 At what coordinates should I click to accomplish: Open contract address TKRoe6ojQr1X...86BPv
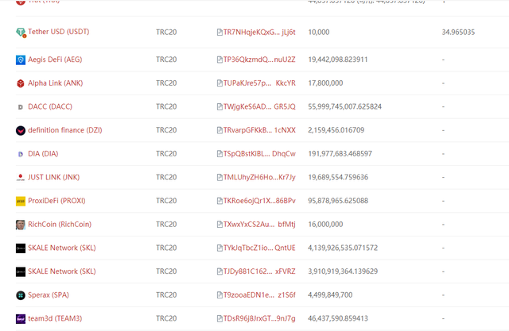(259, 201)
